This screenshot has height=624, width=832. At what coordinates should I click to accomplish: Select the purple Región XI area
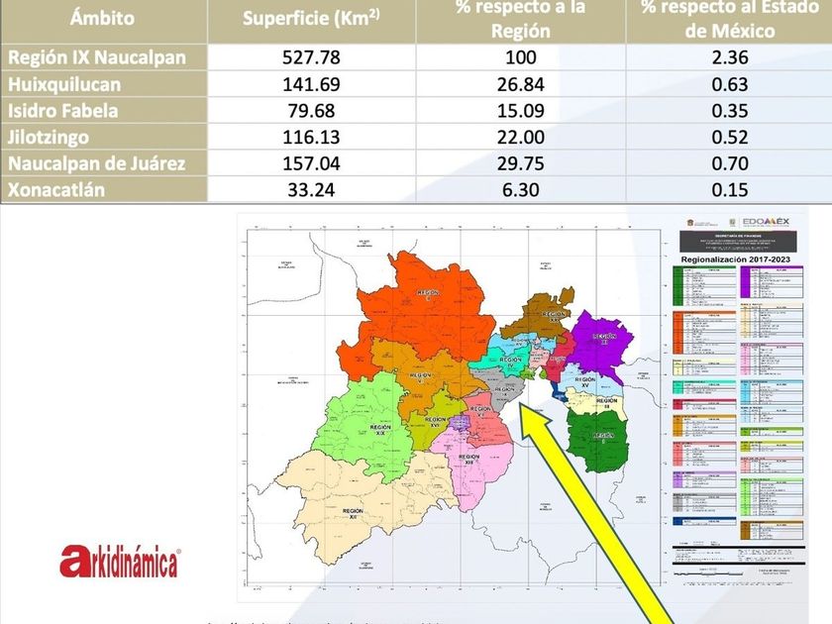tap(599, 345)
